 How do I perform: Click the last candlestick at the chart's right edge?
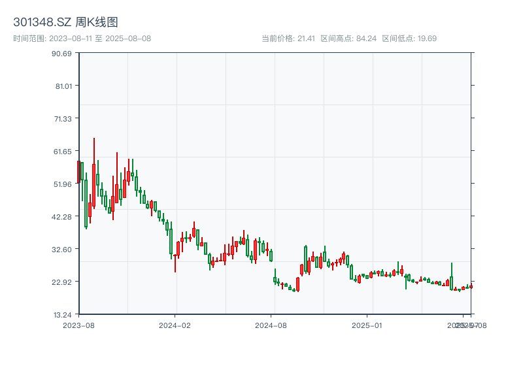(471, 286)
